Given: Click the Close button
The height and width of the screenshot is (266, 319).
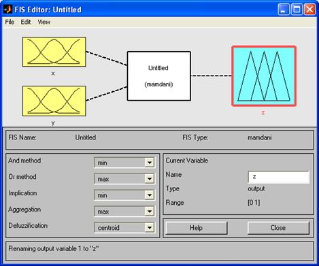Looking at the screenshot, I should pyautogui.click(x=278, y=228).
